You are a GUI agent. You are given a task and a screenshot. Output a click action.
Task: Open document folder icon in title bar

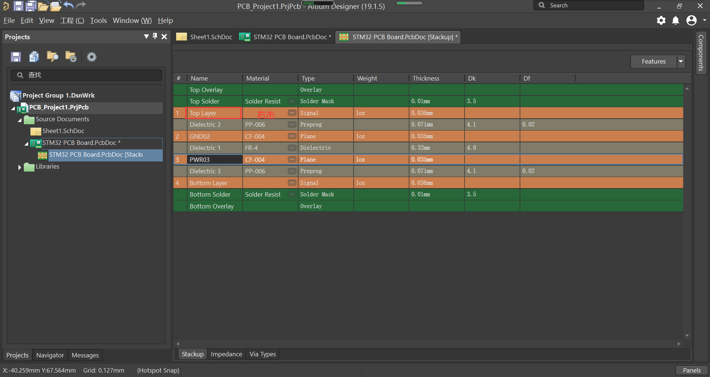tap(43, 6)
